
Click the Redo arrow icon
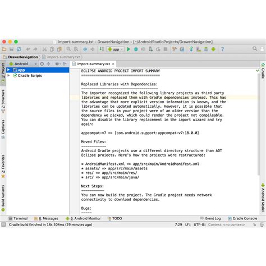pos(35,49)
